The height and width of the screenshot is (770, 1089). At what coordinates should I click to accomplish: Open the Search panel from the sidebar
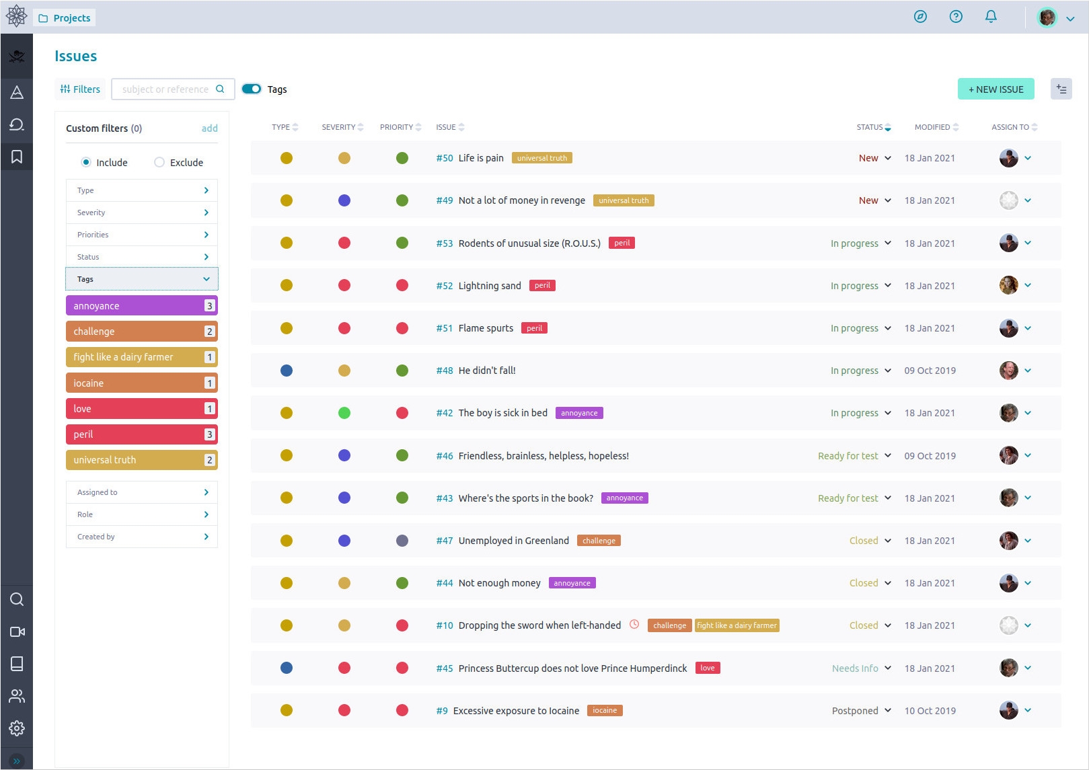(17, 599)
